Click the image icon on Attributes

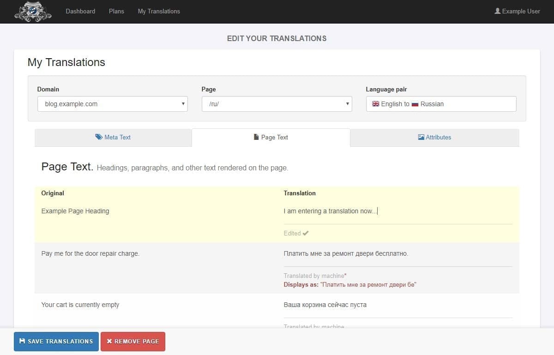[421, 137]
